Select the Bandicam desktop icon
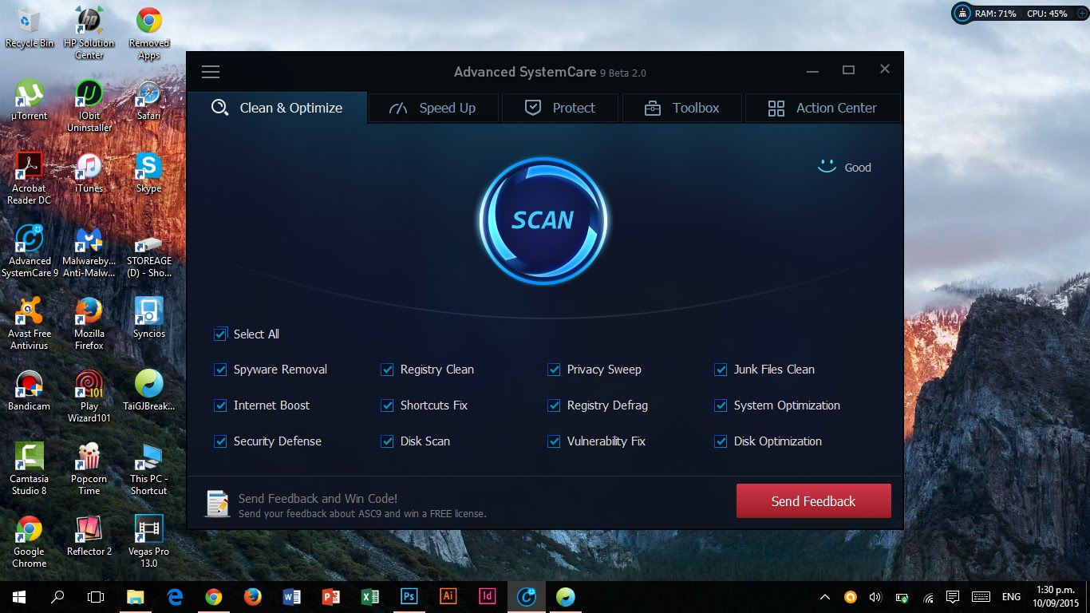This screenshot has width=1090, height=613. (30, 390)
